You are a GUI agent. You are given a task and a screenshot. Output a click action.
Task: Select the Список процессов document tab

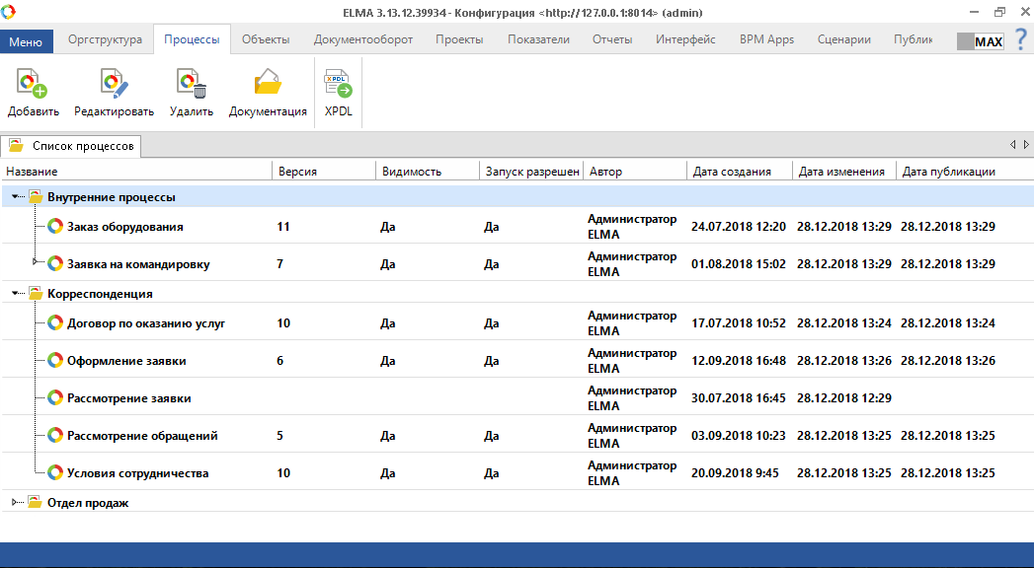tap(72, 146)
